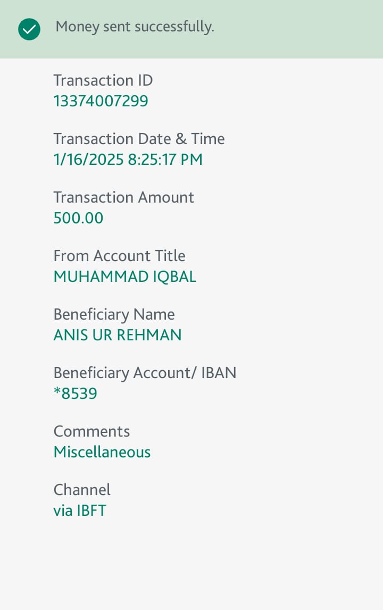Tap the sender name MUHAMMAD IQBAL
The image size is (383, 610).
(x=125, y=277)
